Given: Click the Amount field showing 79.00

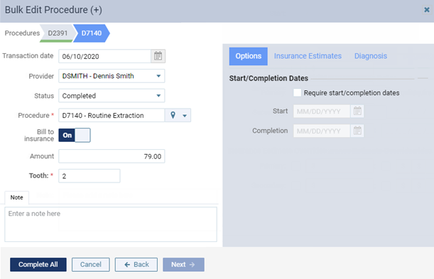Looking at the screenshot, I should coord(112,156).
